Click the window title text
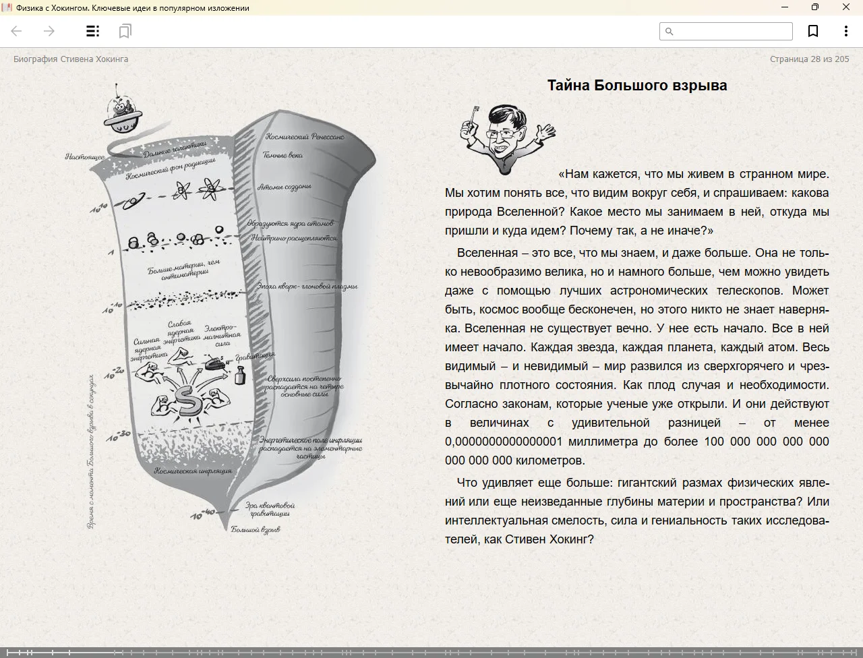Viewport: 863px width, 658px height. pos(133,8)
